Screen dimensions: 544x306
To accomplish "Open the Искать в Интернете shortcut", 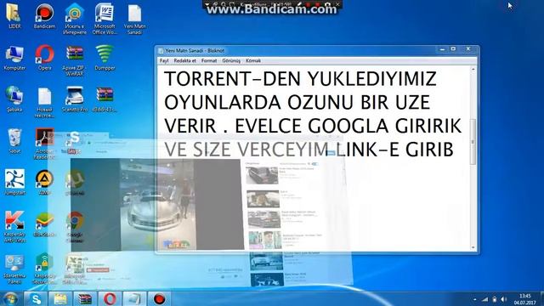I will (x=75, y=19).
